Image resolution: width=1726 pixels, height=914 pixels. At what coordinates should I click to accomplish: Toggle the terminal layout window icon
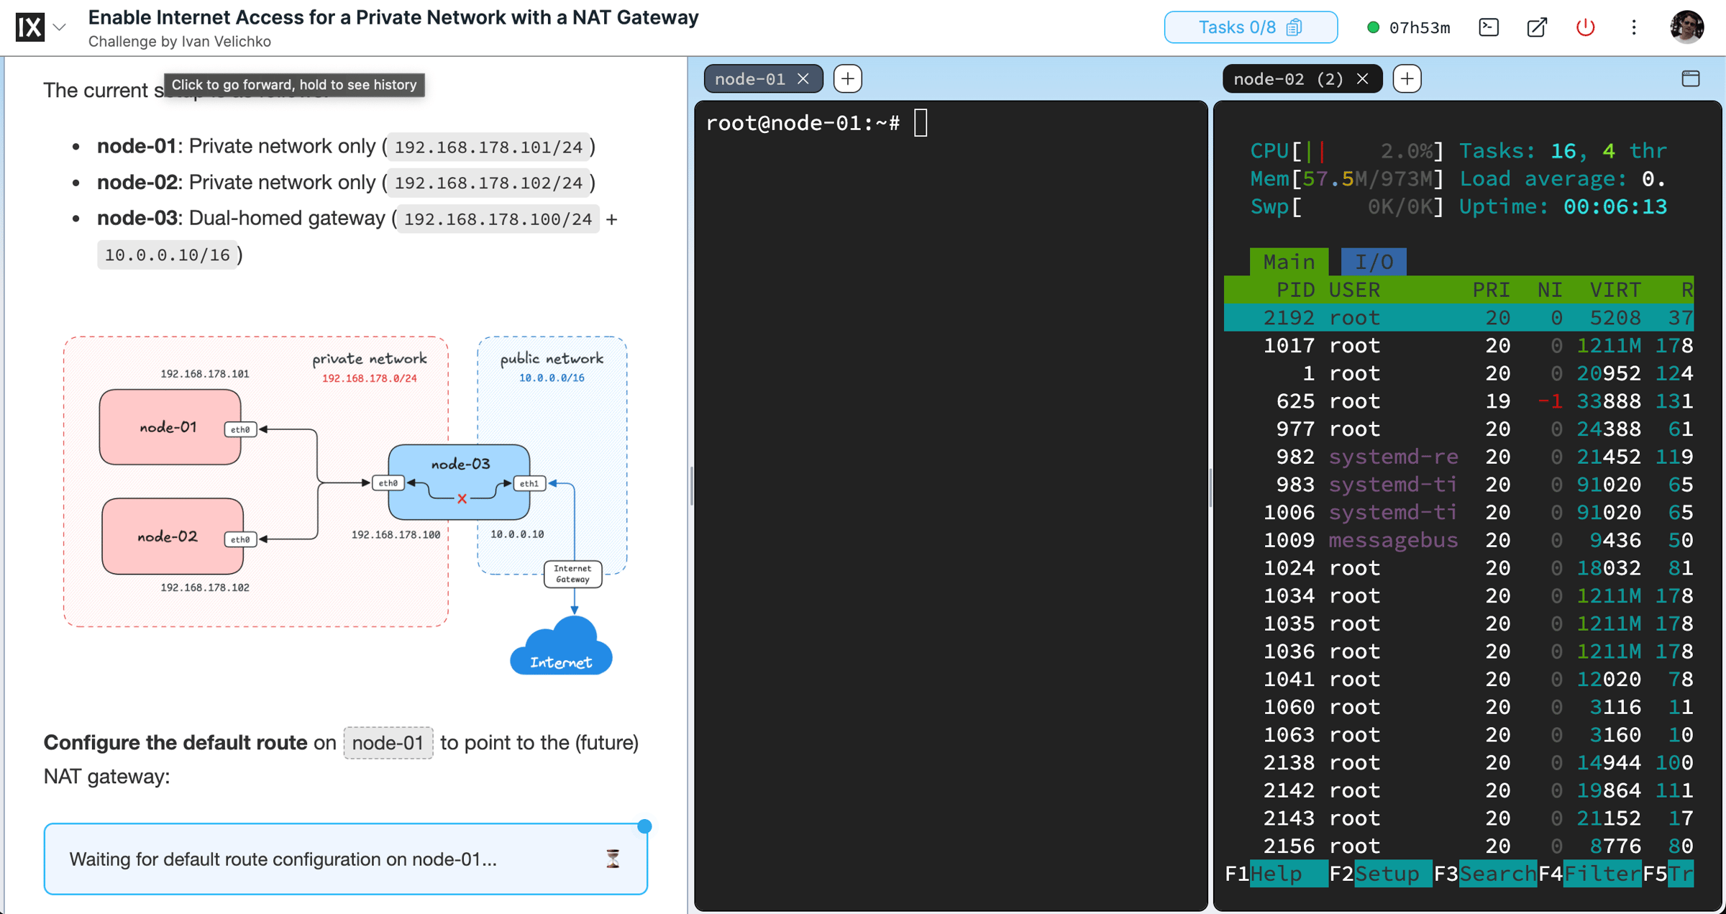point(1691,78)
